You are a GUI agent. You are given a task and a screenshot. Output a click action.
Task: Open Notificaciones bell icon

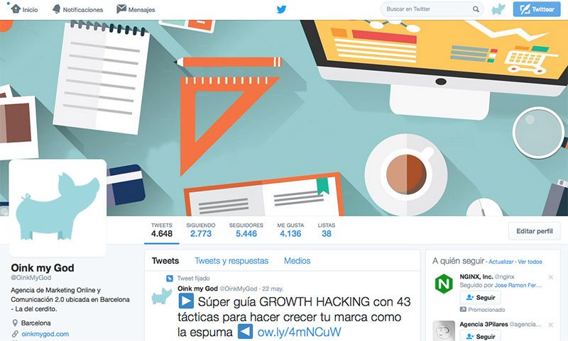tap(56, 9)
